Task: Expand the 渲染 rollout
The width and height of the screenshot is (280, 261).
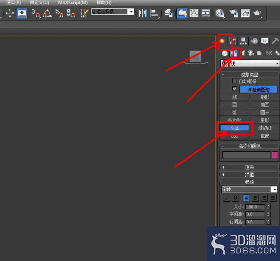Action: tap(250, 167)
